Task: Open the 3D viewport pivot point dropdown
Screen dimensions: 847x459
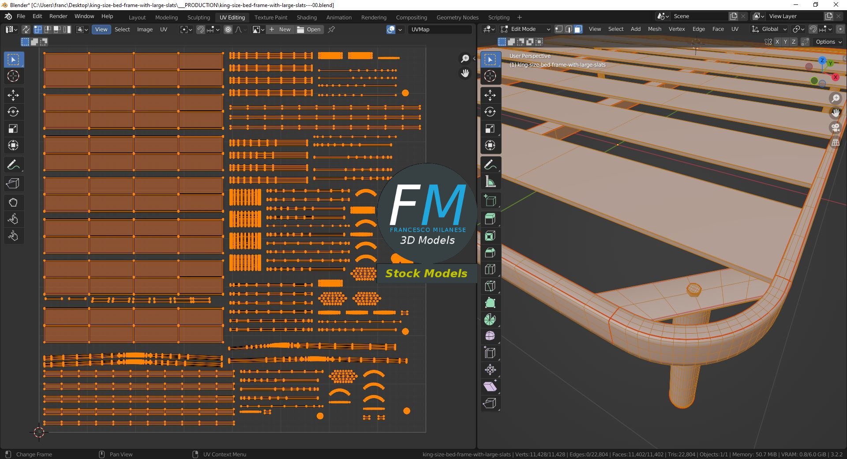Action: (798, 29)
